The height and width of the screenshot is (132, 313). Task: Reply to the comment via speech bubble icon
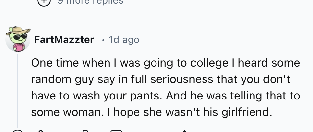[116, 131]
